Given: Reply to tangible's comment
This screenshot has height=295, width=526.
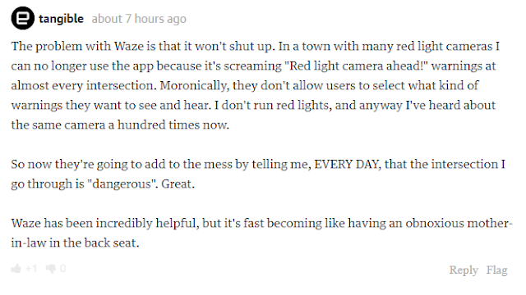Looking at the screenshot, I should click(464, 270).
